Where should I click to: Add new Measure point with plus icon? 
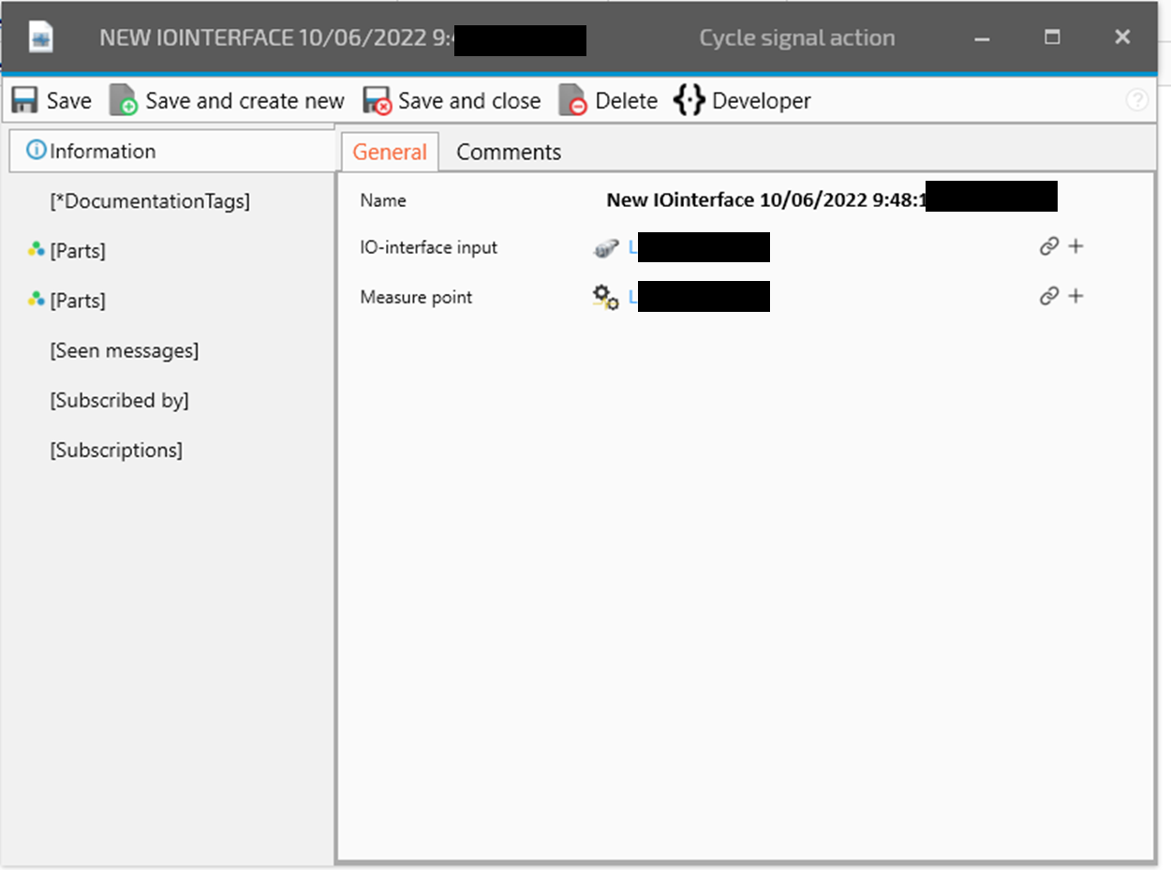point(1075,296)
